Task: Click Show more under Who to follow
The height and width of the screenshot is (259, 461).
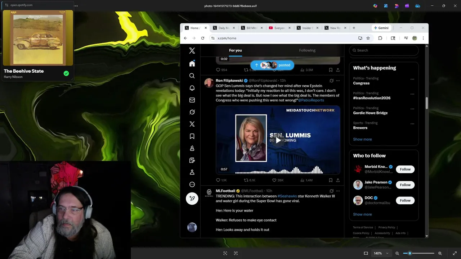Action: [362, 214]
